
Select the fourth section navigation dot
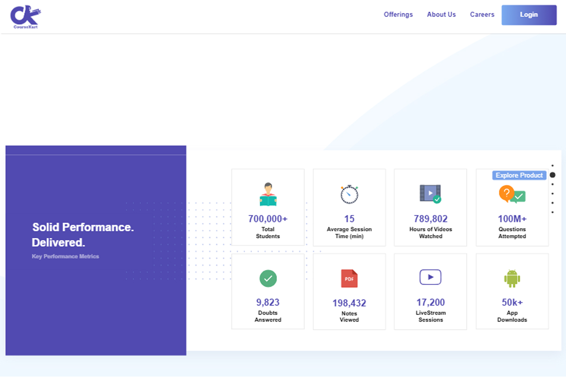(552, 194)
